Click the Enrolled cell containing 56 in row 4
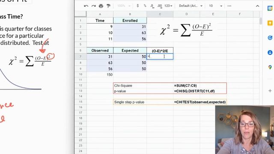 coord(130,39)
